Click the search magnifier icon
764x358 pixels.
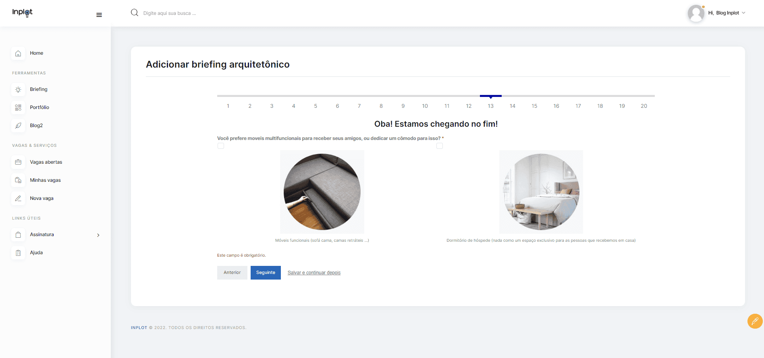[135, 13]
